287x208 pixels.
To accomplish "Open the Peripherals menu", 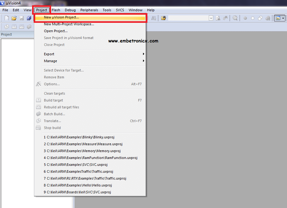I will click(89, 10).
